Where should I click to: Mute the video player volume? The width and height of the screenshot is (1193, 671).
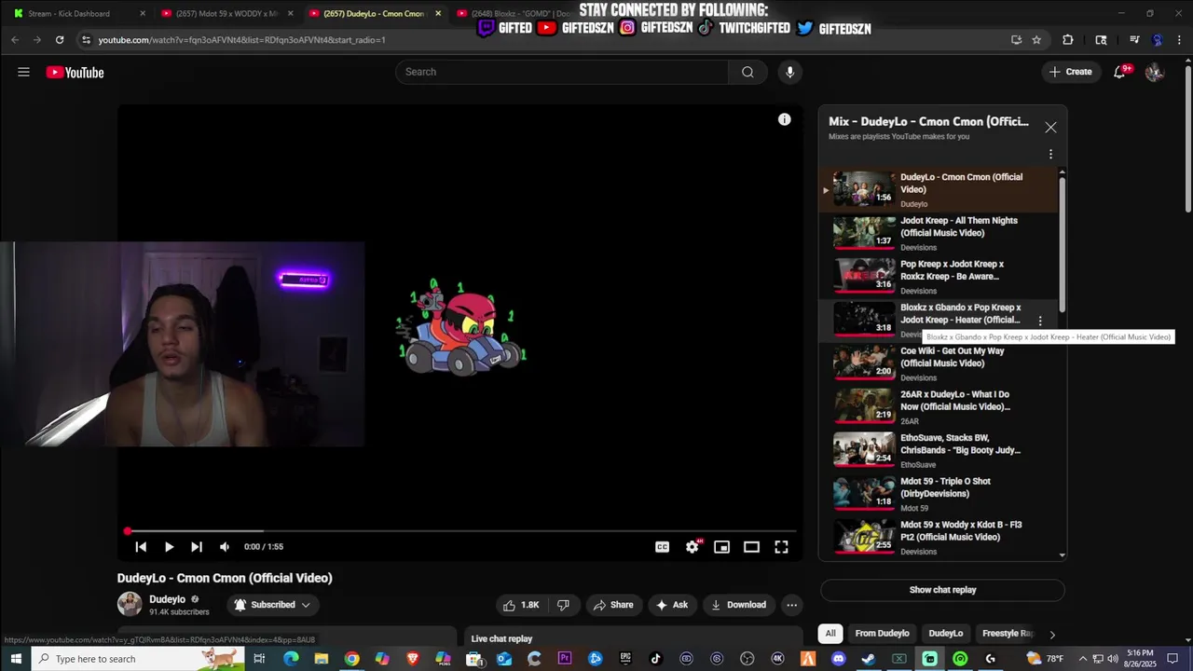[x=225, y=547]
